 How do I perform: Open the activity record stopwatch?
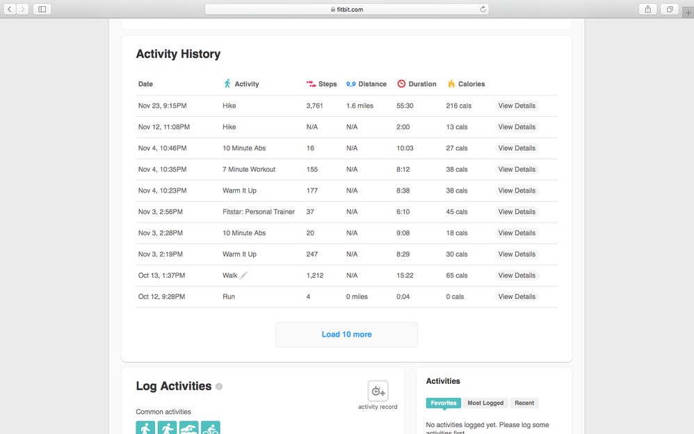point(378,391)
